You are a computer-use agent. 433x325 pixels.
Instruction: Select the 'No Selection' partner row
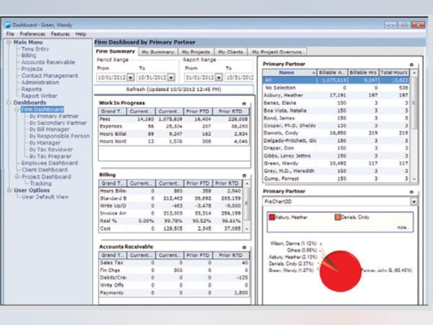(336, 88)
